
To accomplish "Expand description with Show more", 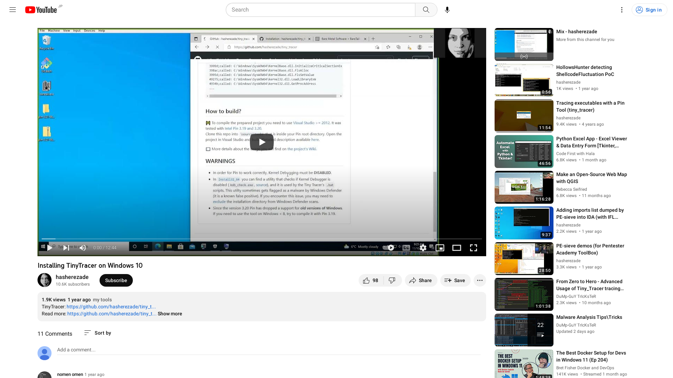I will (170, 314).
